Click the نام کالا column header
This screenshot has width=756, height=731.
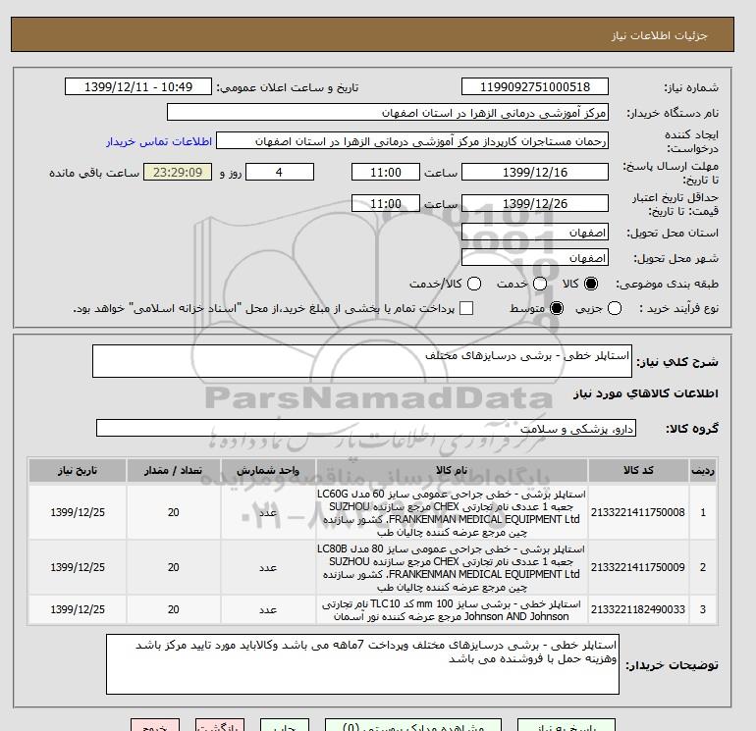pyautogui.click(x=452, y=470)
